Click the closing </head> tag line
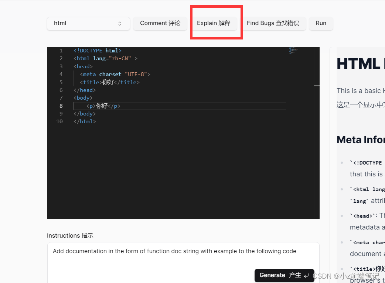Screen dimensions: 385x283 pos(85,90)
